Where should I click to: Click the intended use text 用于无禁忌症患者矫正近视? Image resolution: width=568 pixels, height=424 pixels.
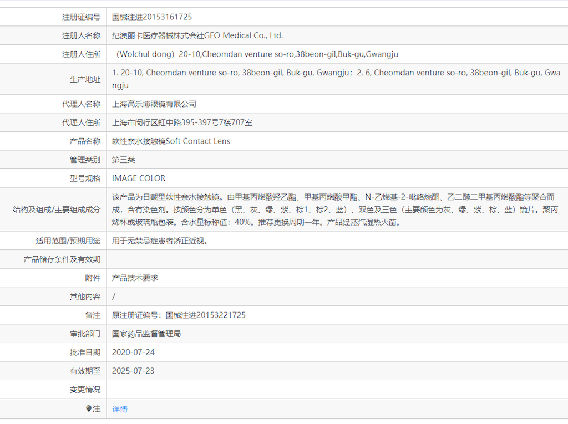click(160, 241)
